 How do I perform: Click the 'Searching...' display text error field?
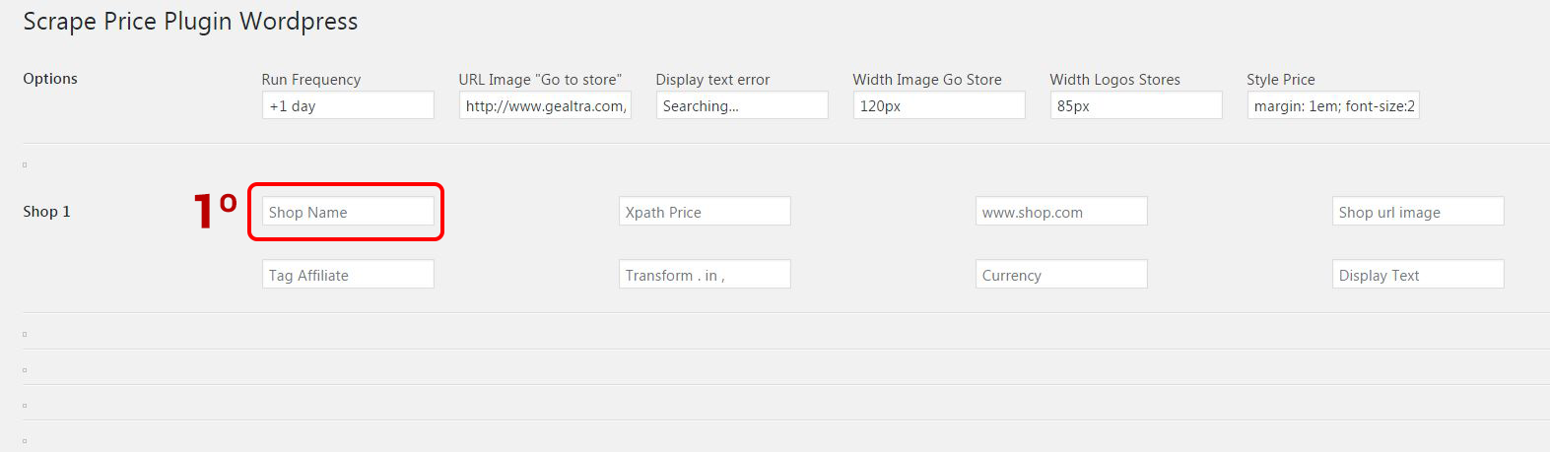(741, 105)
